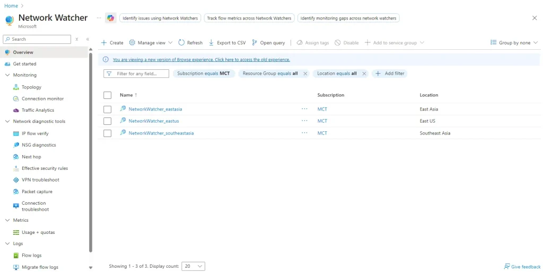Open the NetworkWatcher_southeastasia resource link

pyautogui.click(x=161, y=133)
